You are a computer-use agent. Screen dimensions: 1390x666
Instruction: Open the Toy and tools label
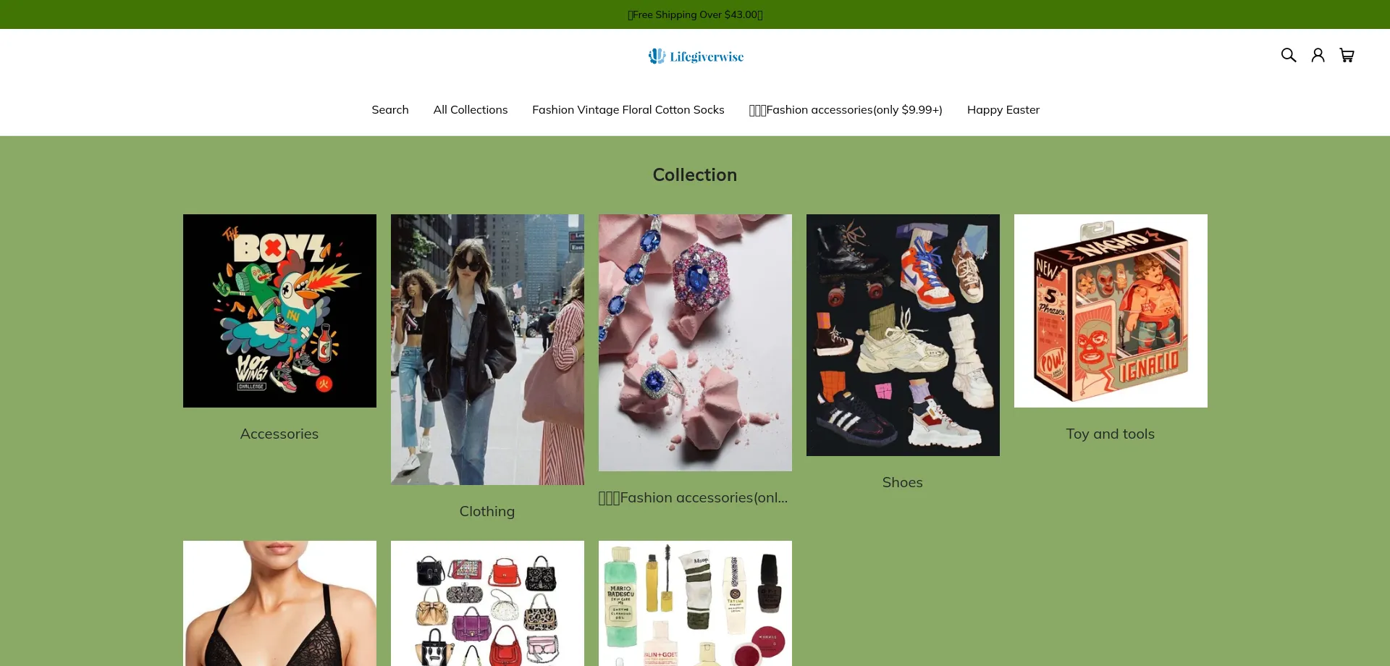[1111, 434]
